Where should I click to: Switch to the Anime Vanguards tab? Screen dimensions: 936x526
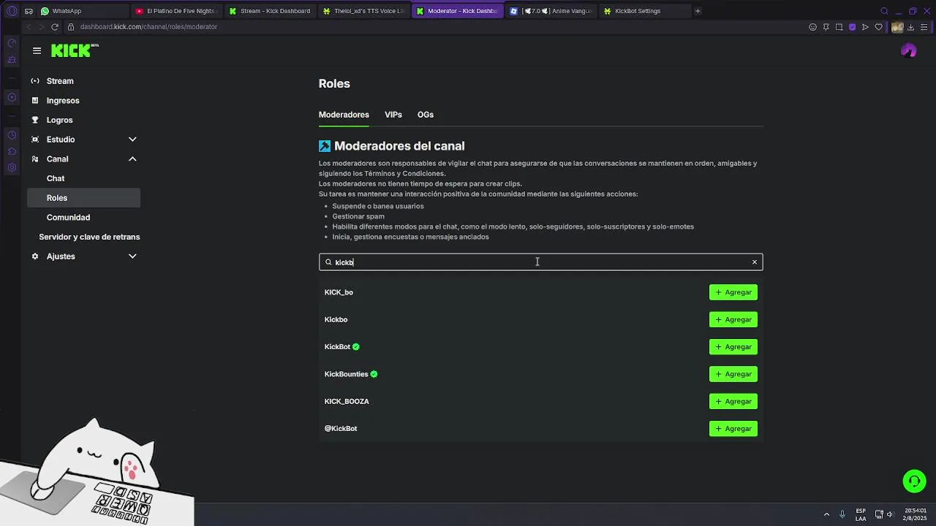(x=551, y=11)
